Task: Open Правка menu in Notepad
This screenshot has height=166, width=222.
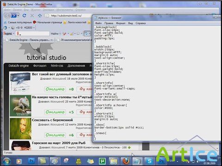Action: point(109,23)
